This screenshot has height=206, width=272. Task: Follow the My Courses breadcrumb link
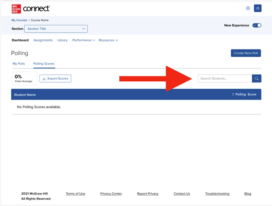[19, 20]
